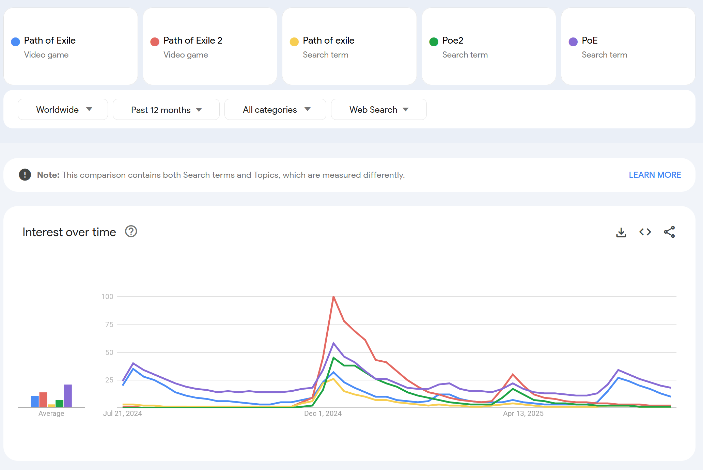703x470 pixels.
Task: Click the 25 y-axis label
Action: (109, 380)
